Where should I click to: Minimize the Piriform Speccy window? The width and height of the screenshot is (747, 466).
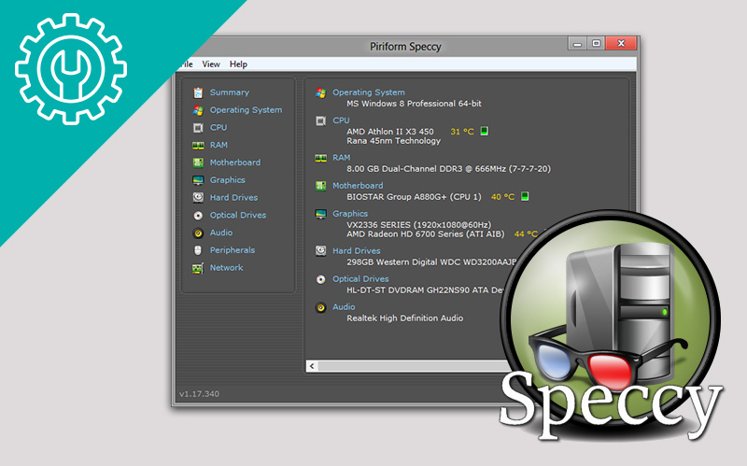[x=577, y=43]
